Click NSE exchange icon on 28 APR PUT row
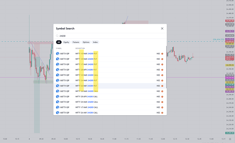 [x=162, y=70]
